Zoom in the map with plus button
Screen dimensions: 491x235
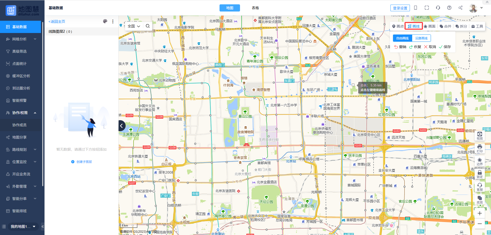(x=479, y=213)
